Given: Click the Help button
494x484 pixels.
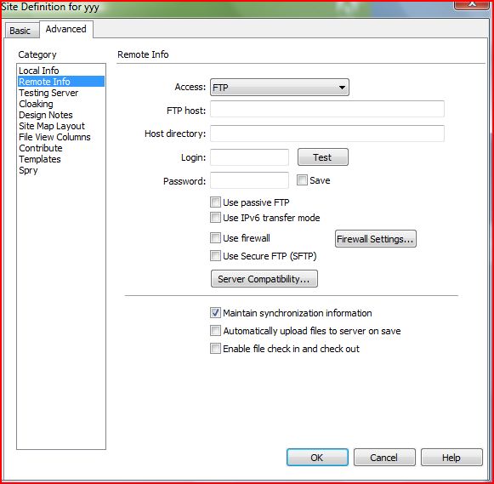Looking at the screenshot, I should [451, 458].
